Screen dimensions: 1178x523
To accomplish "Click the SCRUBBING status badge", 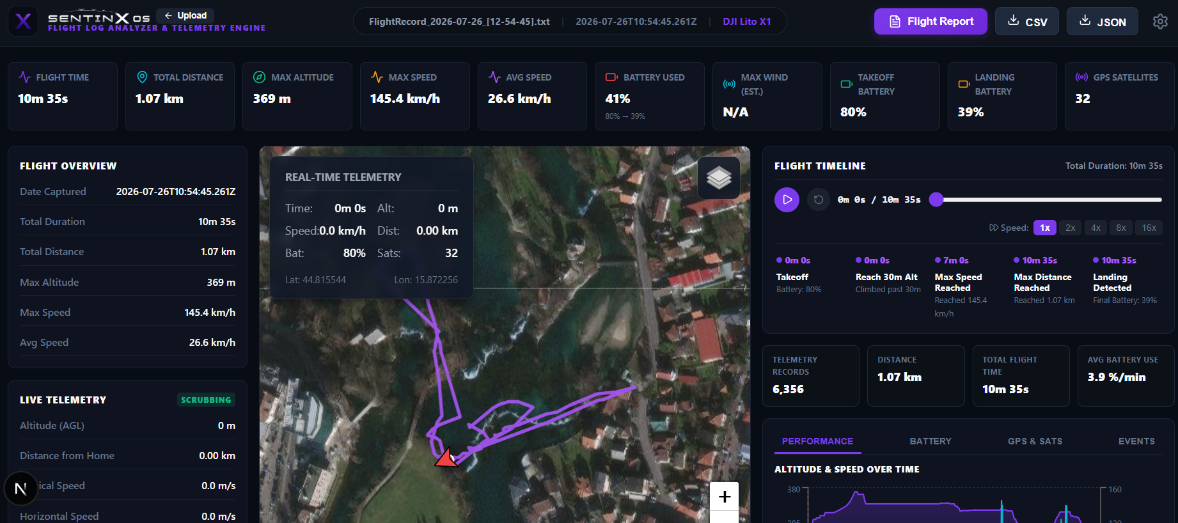I will 206,400.
